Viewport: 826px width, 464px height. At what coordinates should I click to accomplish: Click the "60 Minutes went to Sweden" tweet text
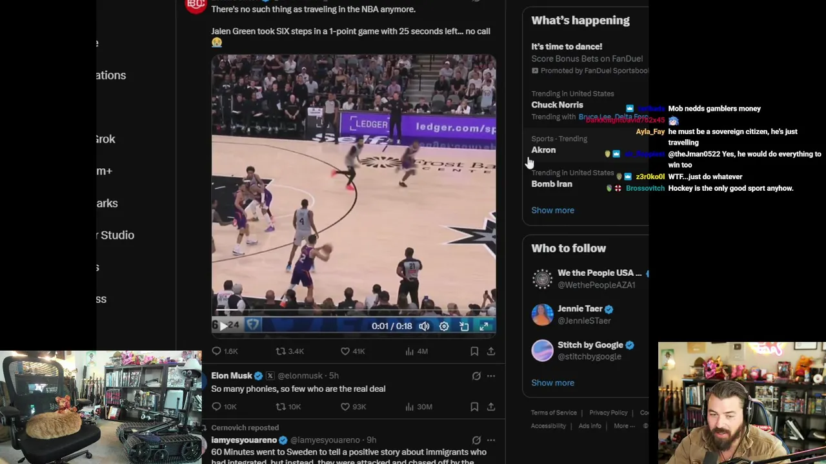coord(348,457)
